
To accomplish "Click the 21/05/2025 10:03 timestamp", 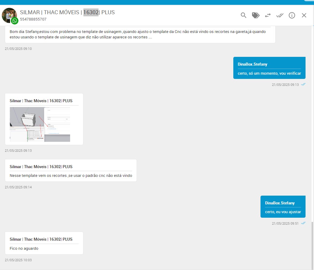I will (x=18, y=260).
